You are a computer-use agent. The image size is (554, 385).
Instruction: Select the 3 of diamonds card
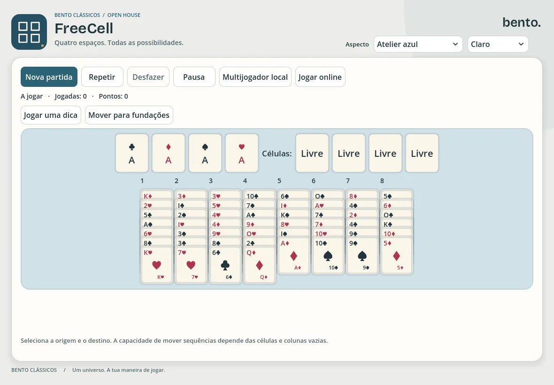(191, 195)
